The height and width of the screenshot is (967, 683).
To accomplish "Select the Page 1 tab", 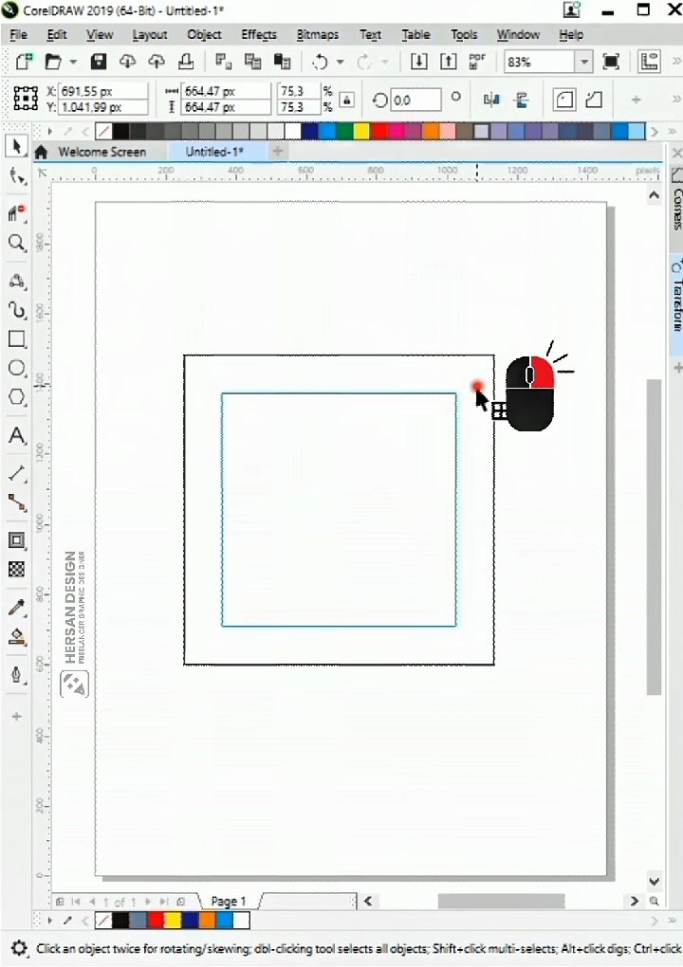I will (x=229, y=901).
